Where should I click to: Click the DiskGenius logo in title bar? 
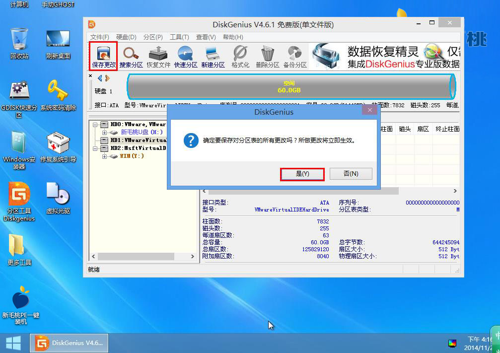[x=92, y=24]
